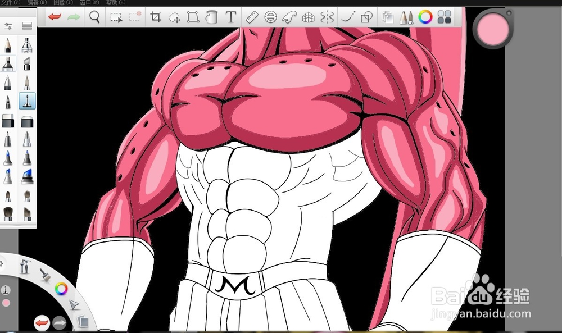Select the small fan bristle brush
The image size is (562, 333).
pos(27,196)
